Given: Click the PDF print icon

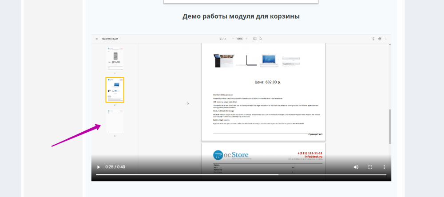Looking at the screenshot, I should click(380, 39).
